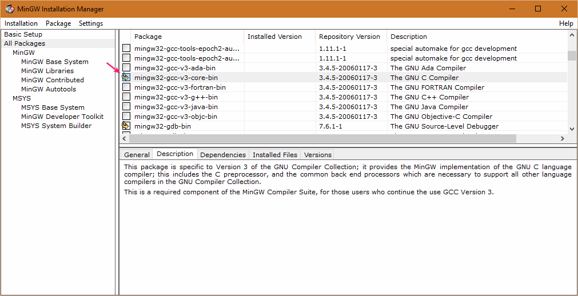Click the install-marked icon for mingw32-gcc-v3-core-bin

[x=126, y=78]
